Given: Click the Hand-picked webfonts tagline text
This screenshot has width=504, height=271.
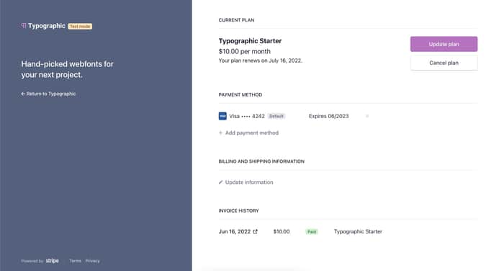Looking at the screenshot, I should coord(67,69).
